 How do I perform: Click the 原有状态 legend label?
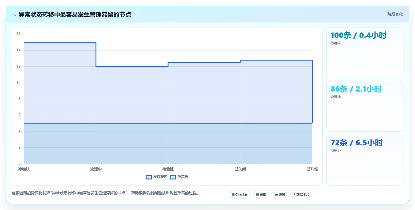(x=160, y=177)
